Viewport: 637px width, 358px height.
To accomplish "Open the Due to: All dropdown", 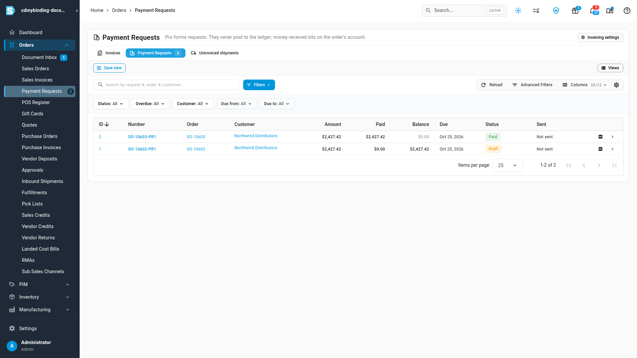I will 277,104.
